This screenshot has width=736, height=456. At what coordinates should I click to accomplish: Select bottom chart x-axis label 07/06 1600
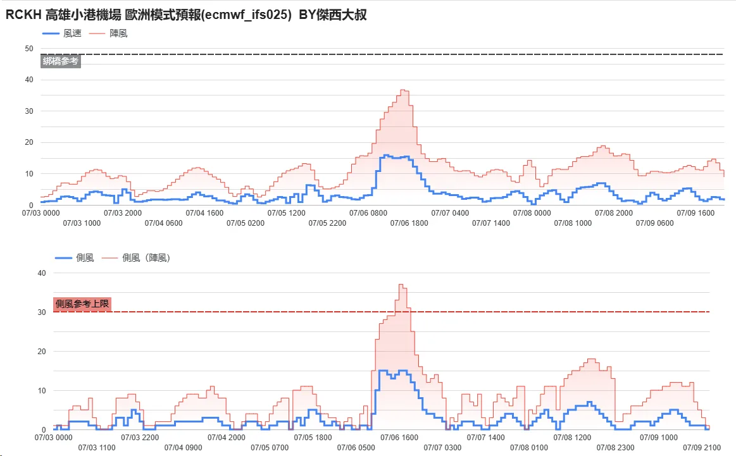399,437
